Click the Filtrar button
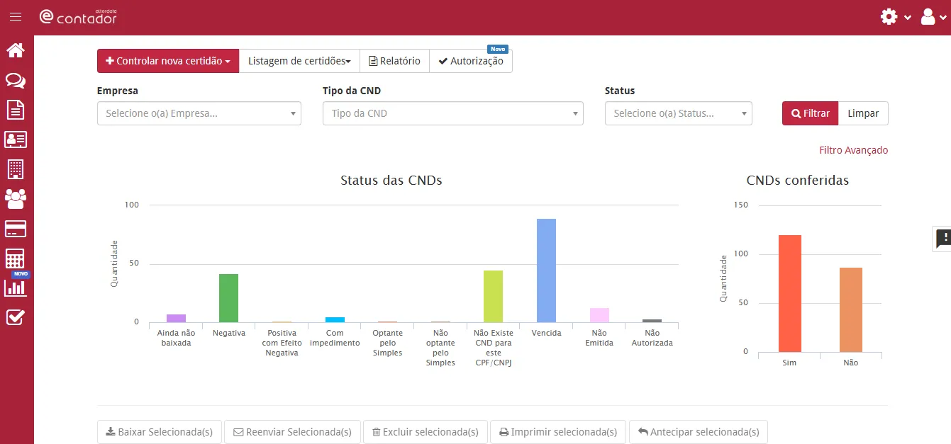Image resolution: width=951 pixels, height=444 pixels. pyautogui.click(x=810, y=113)
